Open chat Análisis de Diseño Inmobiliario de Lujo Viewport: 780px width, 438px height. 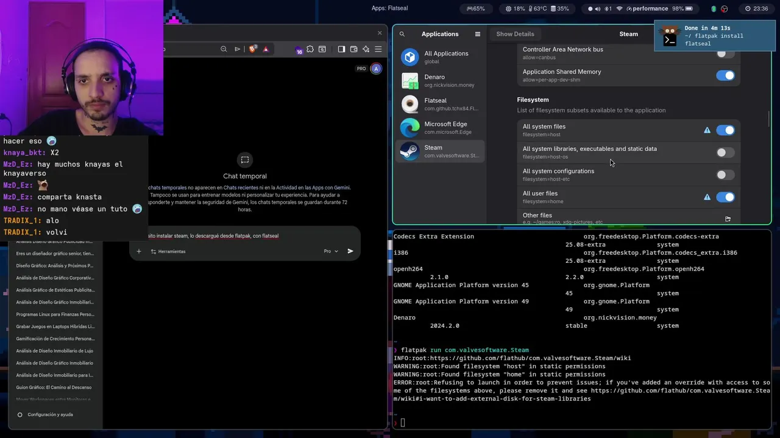[x=55, y=351]
